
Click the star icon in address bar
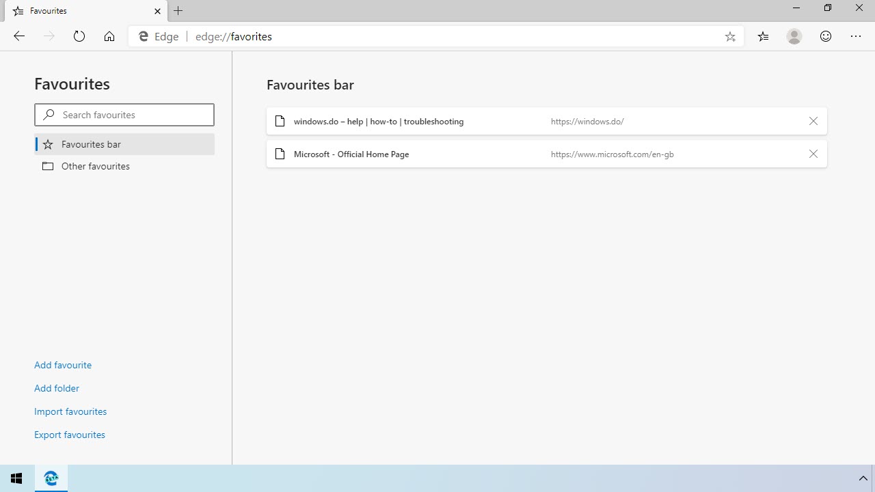pyautogui.click(x=730, y=37)
